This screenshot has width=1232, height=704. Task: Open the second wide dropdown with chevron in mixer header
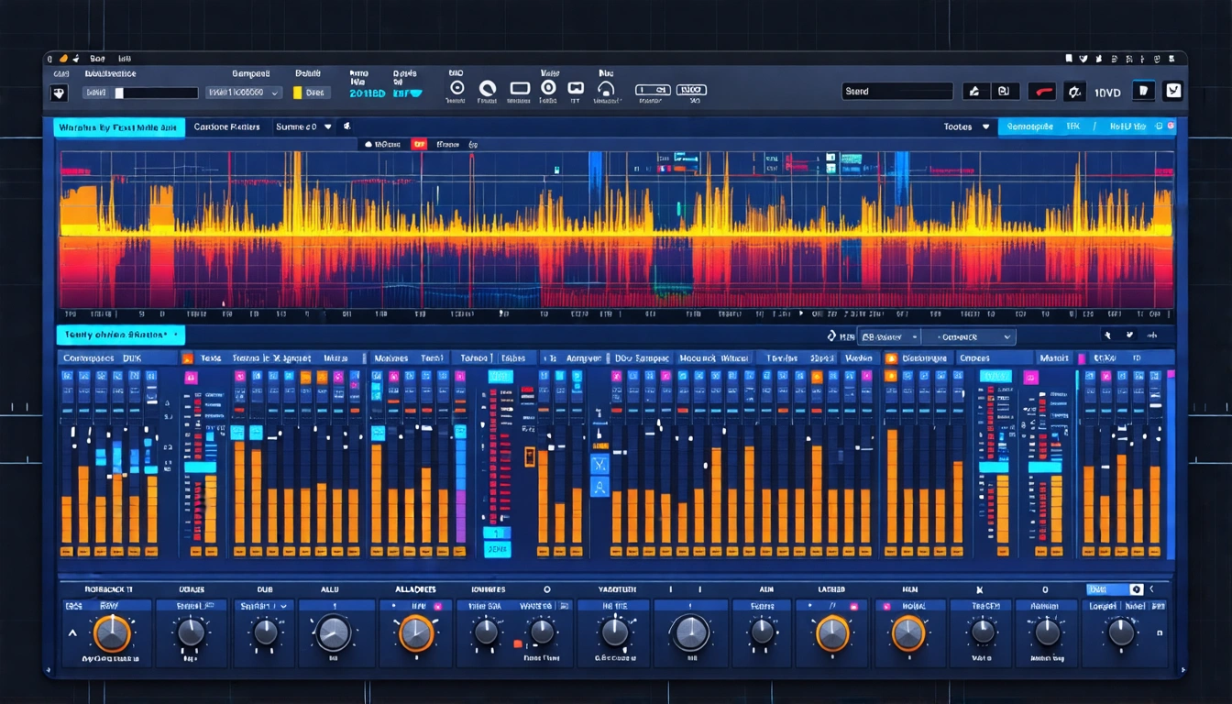(x=969, y=336)
